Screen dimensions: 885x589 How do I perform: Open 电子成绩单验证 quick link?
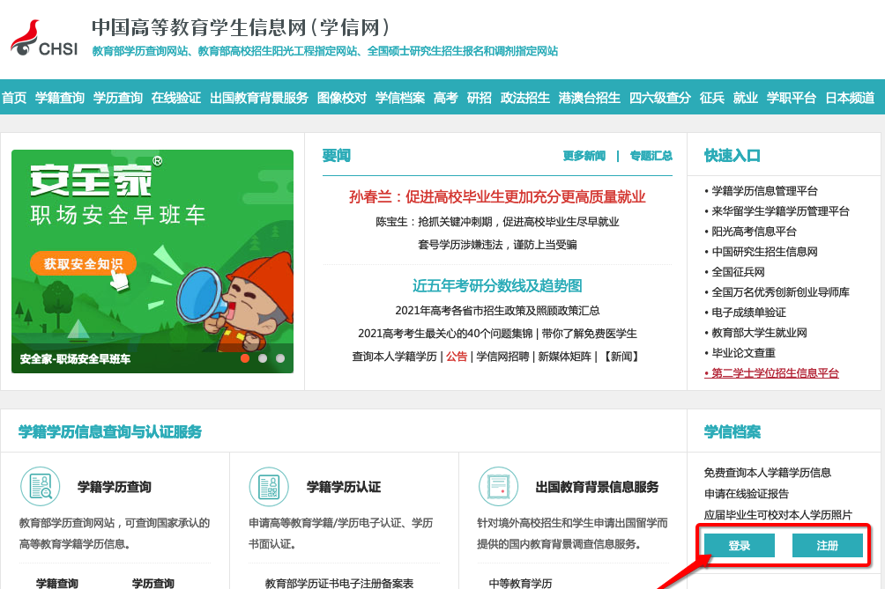point(748,313)
